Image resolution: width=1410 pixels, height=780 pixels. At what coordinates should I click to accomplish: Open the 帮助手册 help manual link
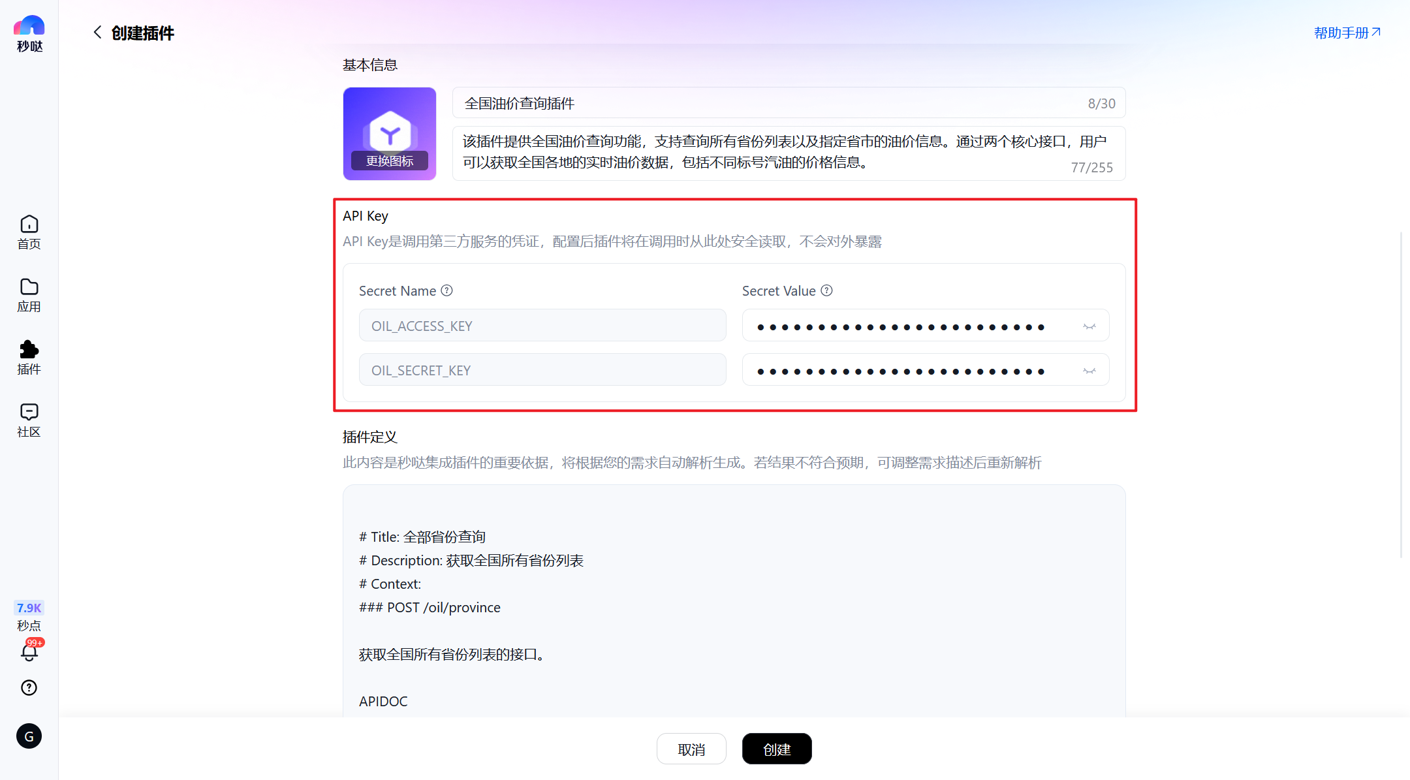[1346, 32]
